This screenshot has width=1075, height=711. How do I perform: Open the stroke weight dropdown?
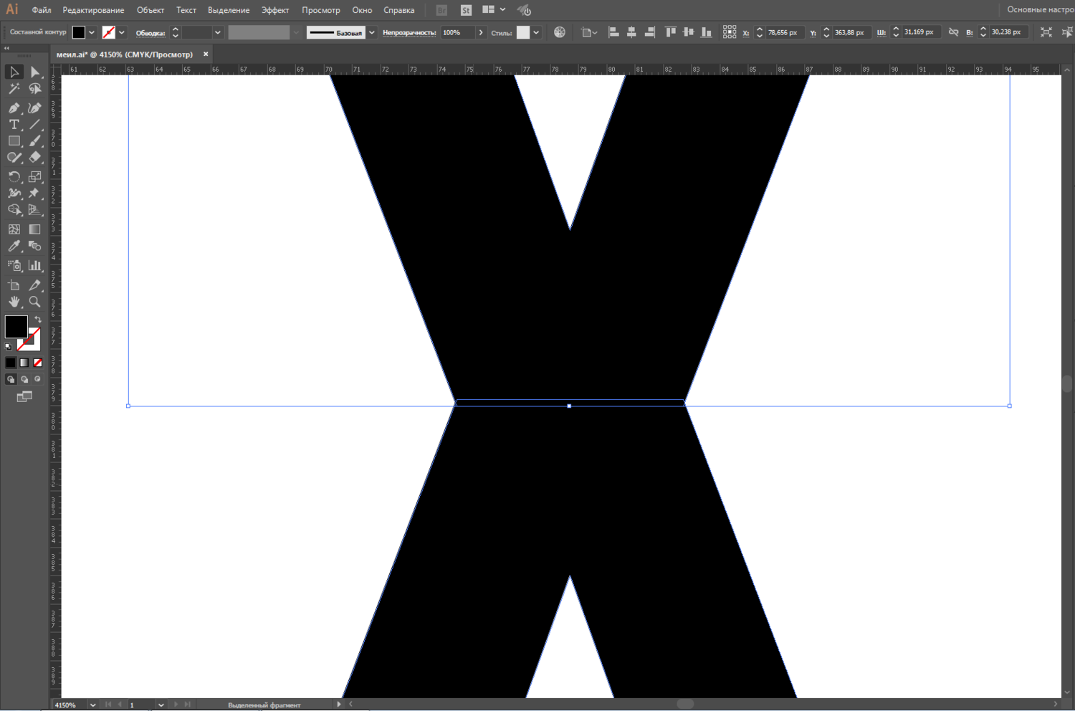click(218, 32)
